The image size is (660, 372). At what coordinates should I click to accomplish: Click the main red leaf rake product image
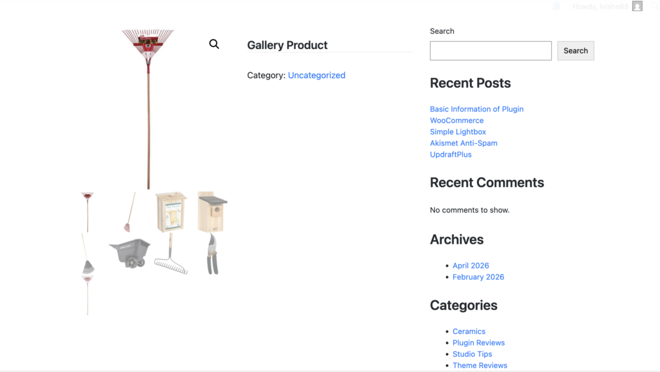tap(148, 108)
